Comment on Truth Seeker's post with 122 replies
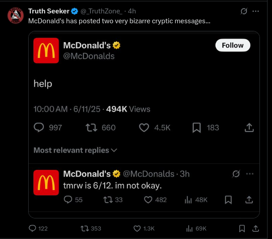The height and width of the screenshot is (239, 272). pyautogui.click(x=33, y=228)
